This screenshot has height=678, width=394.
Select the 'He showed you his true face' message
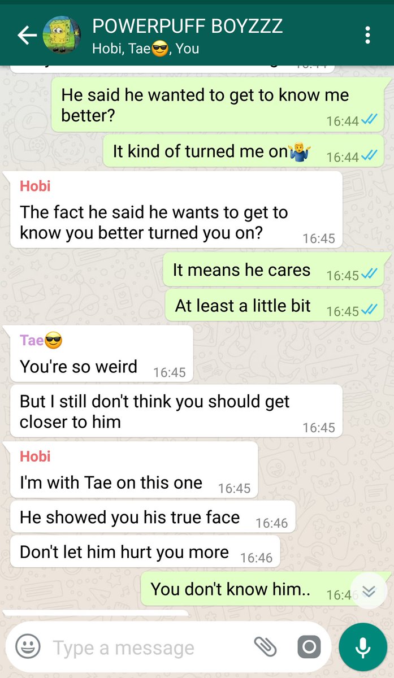click(153, 518)
